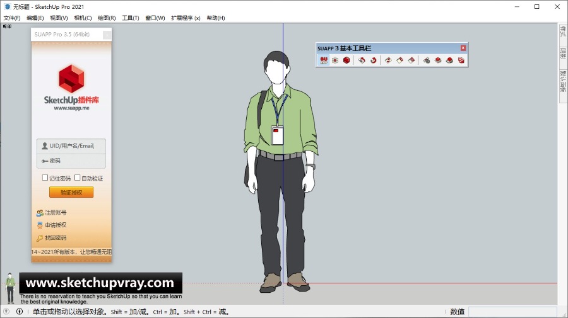
Task: Enable the 记住密码 checkbox
Action: coord(45,178)
